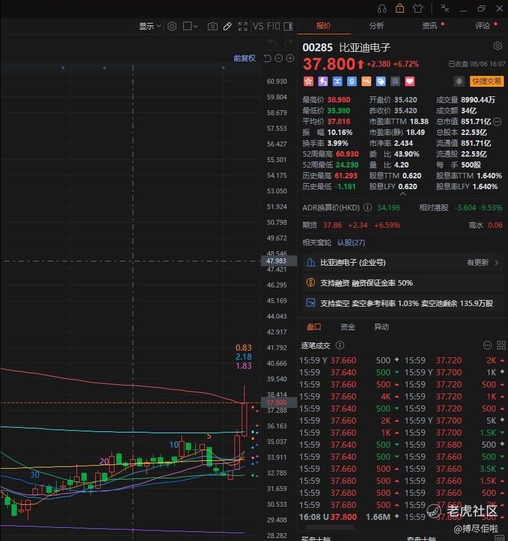Click 前复权 adjustment setting

tap(244, 58)
